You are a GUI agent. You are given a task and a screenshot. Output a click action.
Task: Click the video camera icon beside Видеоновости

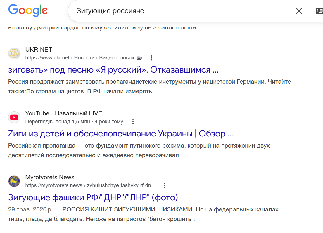tap(139, 58)
